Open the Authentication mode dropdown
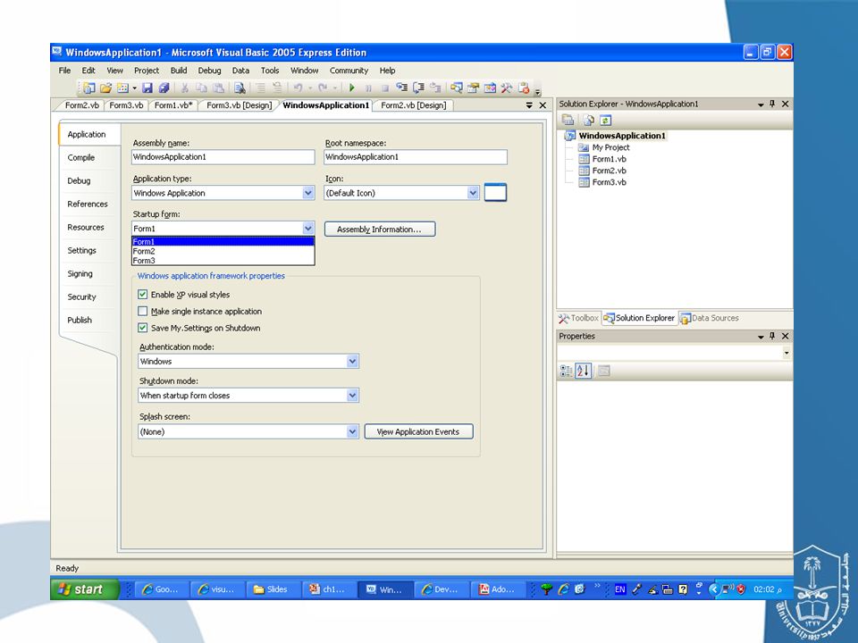Image resolution: width=858 pixels, height=643 pixels. click(352, 362)
